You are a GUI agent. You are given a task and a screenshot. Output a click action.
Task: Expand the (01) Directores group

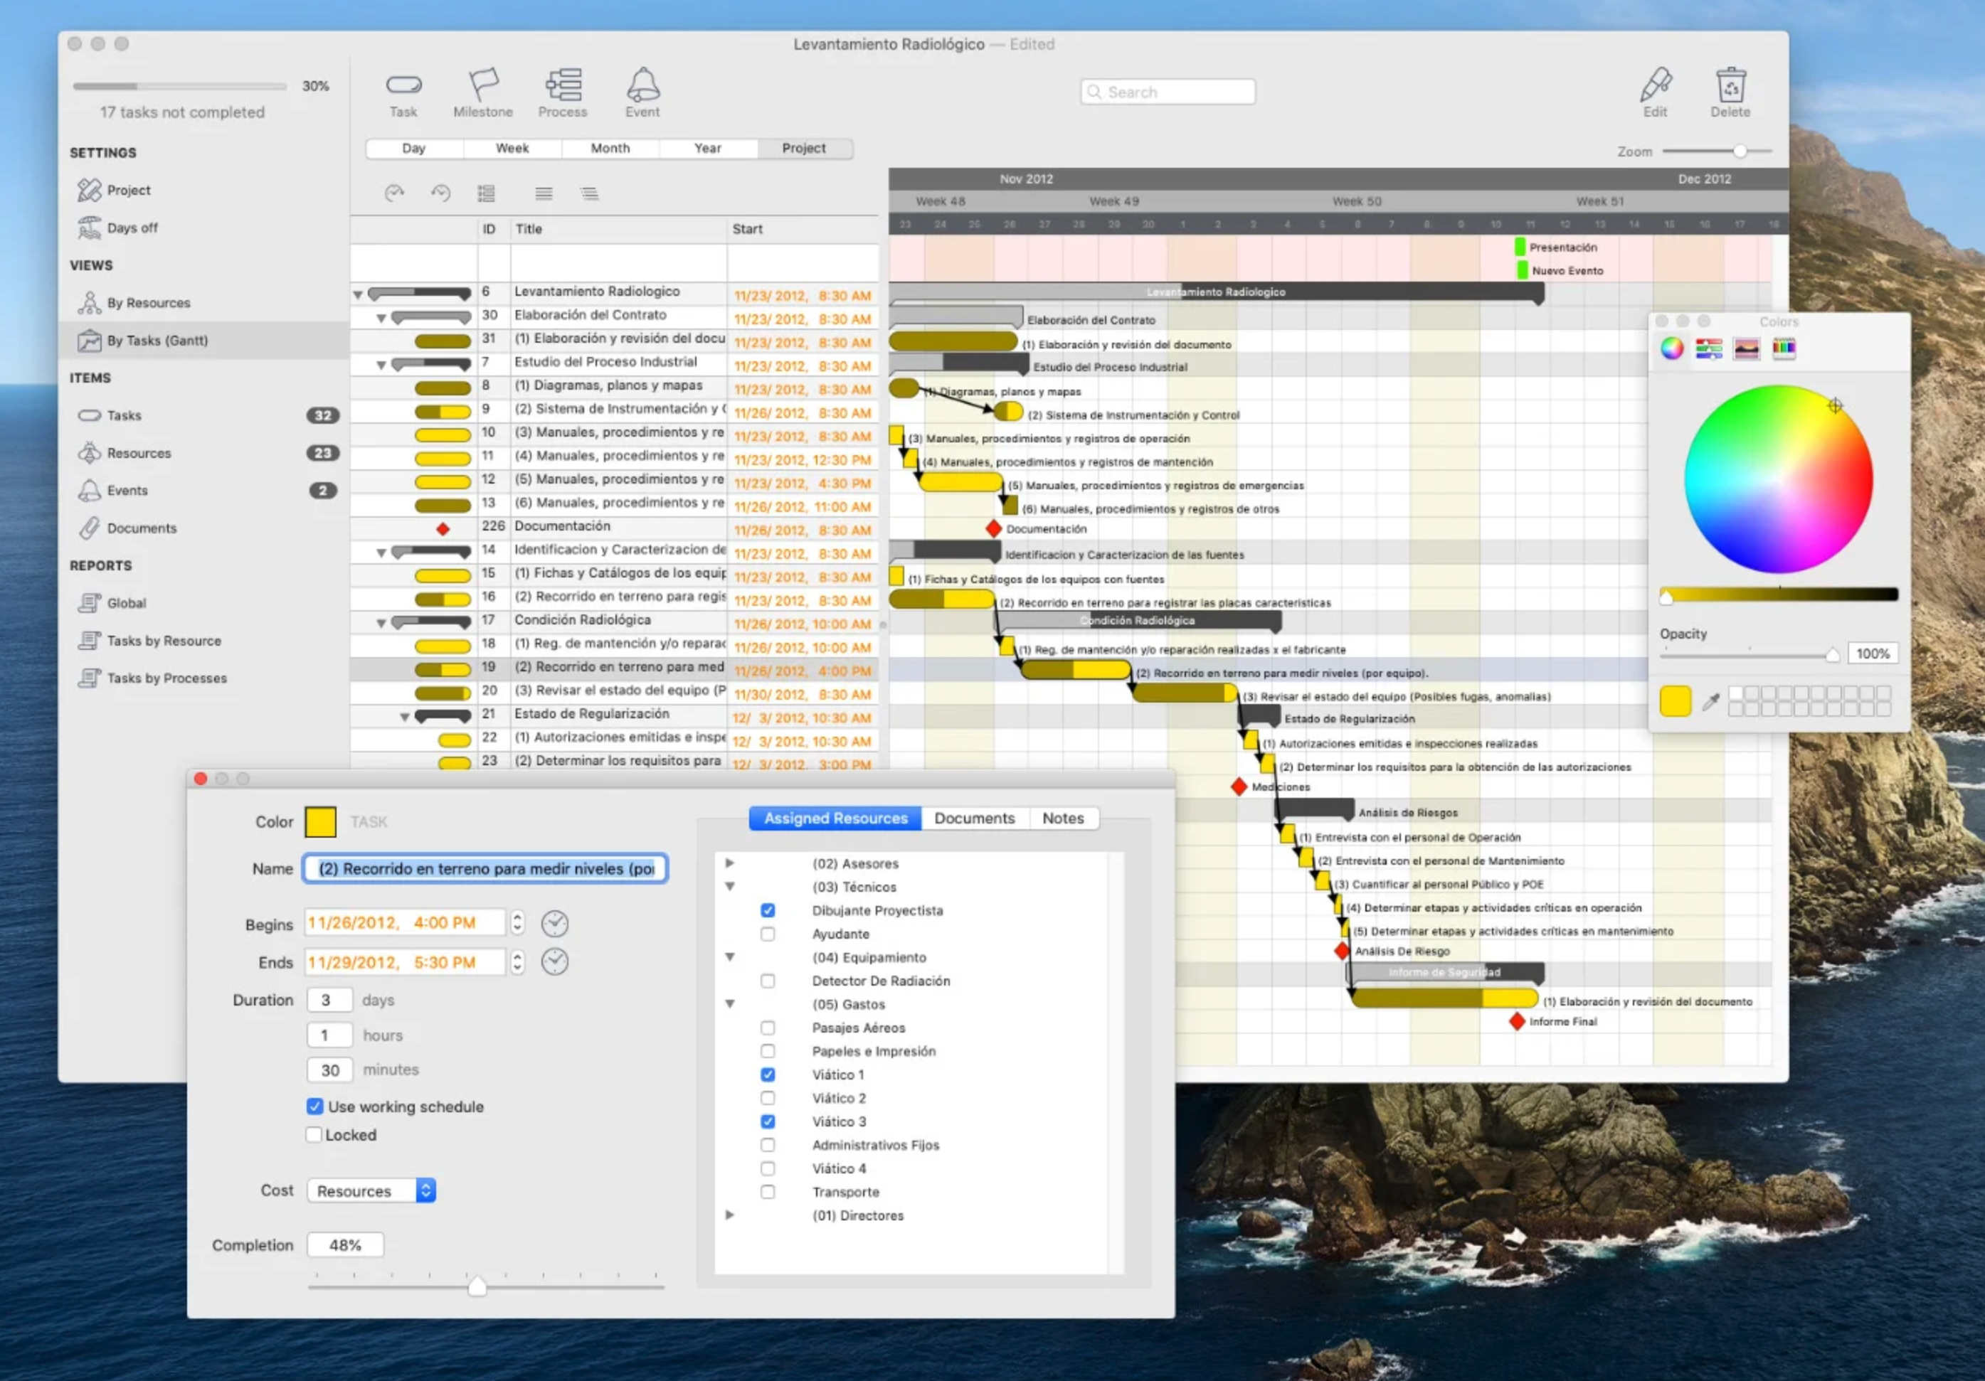point(730,1215)
